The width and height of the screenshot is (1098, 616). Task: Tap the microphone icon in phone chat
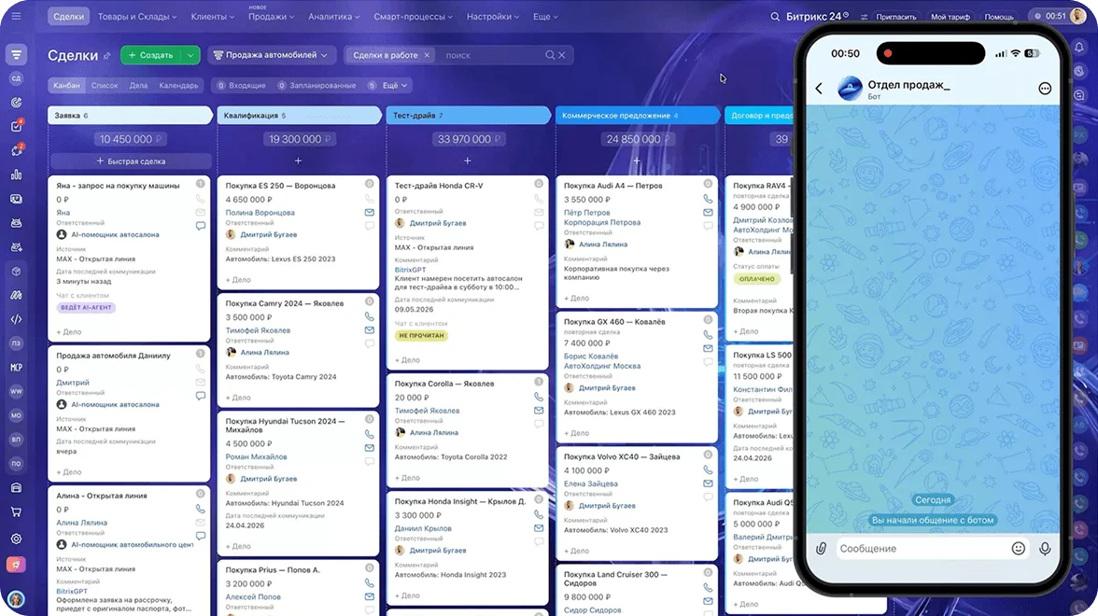click(x=1045, y=549)
